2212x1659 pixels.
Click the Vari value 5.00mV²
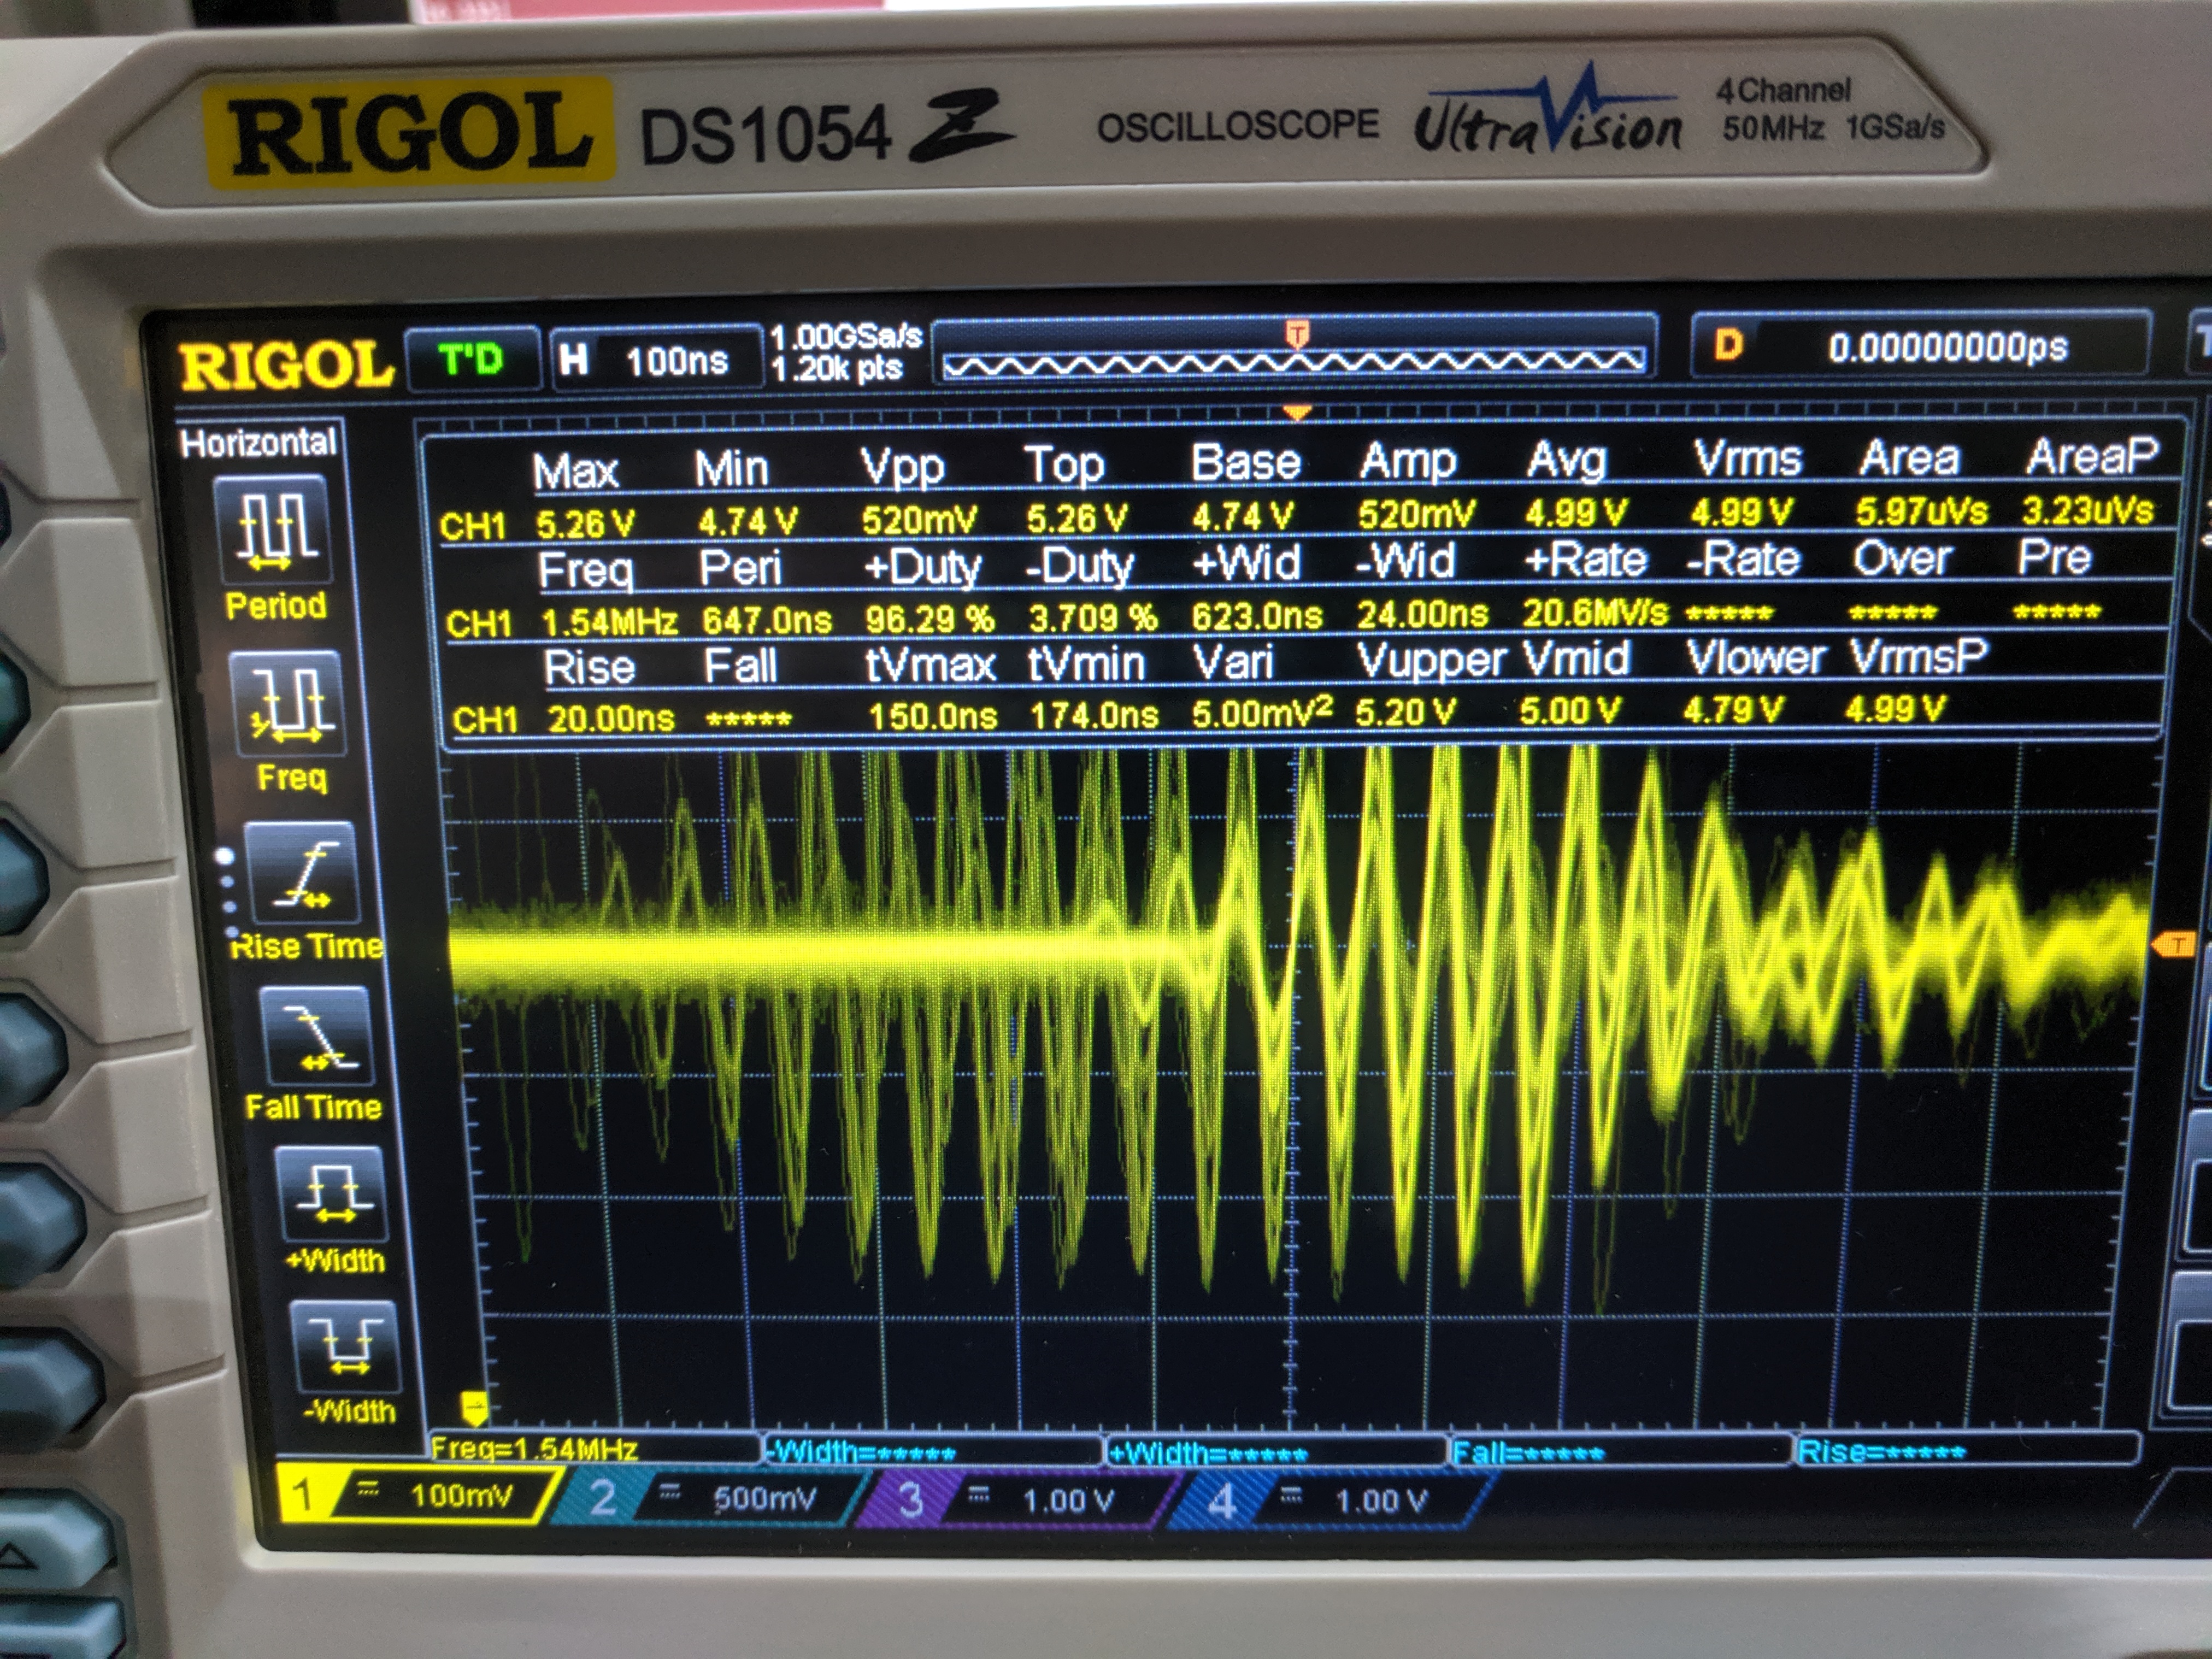[x=1262, y=713]
